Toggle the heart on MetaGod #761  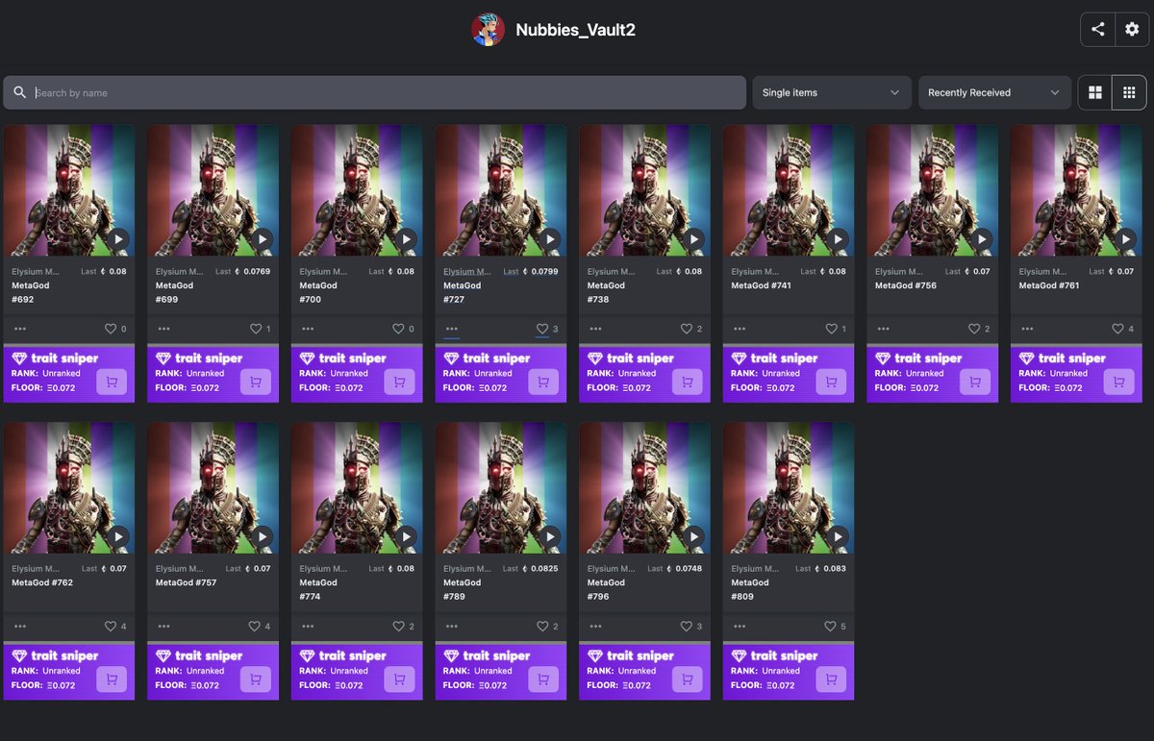click(x=1118, y=329)
